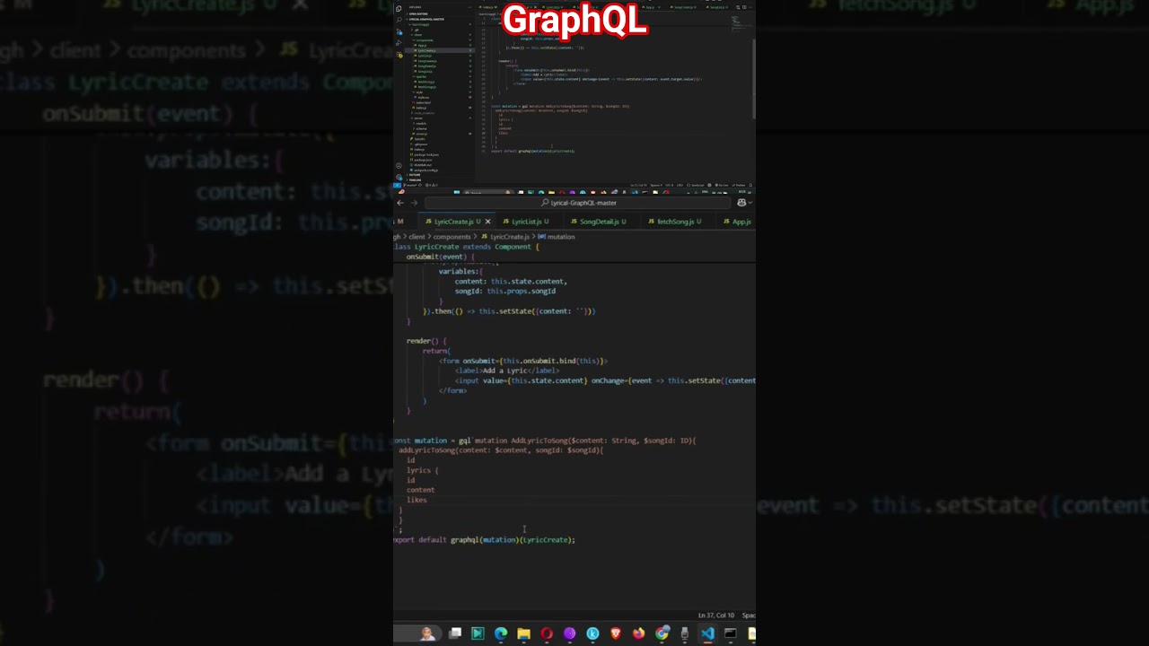
Task: Open Extensions view in top VS Code window
Action: click(x=399, y=55)
